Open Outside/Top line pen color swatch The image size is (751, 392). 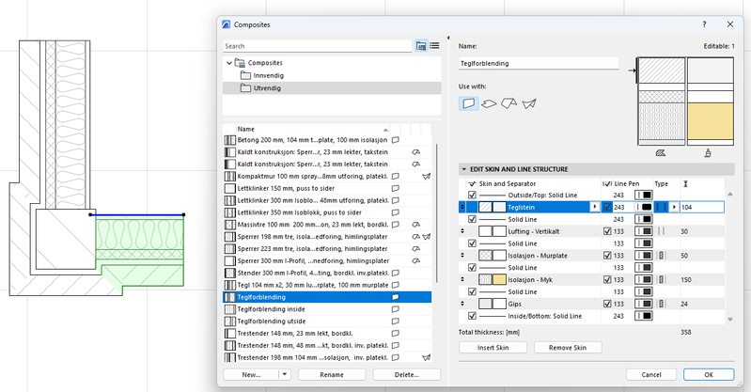tap(644, 196)
